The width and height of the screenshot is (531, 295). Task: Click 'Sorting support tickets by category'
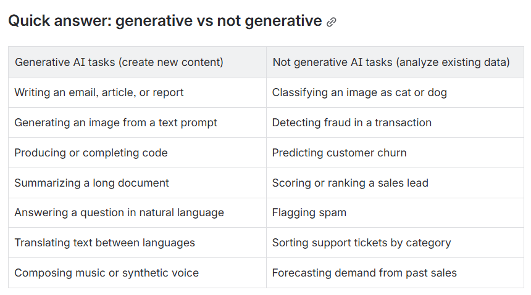[x=362, y=243]
